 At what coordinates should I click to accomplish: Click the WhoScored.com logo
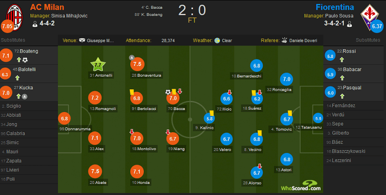[301, 186]
